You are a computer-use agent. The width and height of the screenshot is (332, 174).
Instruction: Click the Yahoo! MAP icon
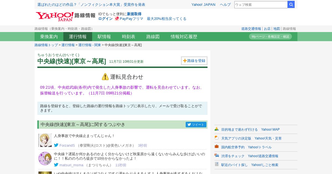point(217,129)
